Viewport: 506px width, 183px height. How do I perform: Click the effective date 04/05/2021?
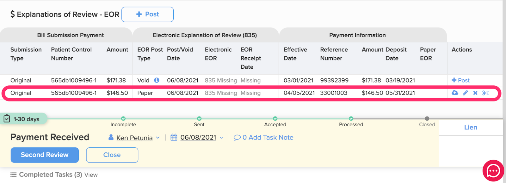tap(299, 93)
